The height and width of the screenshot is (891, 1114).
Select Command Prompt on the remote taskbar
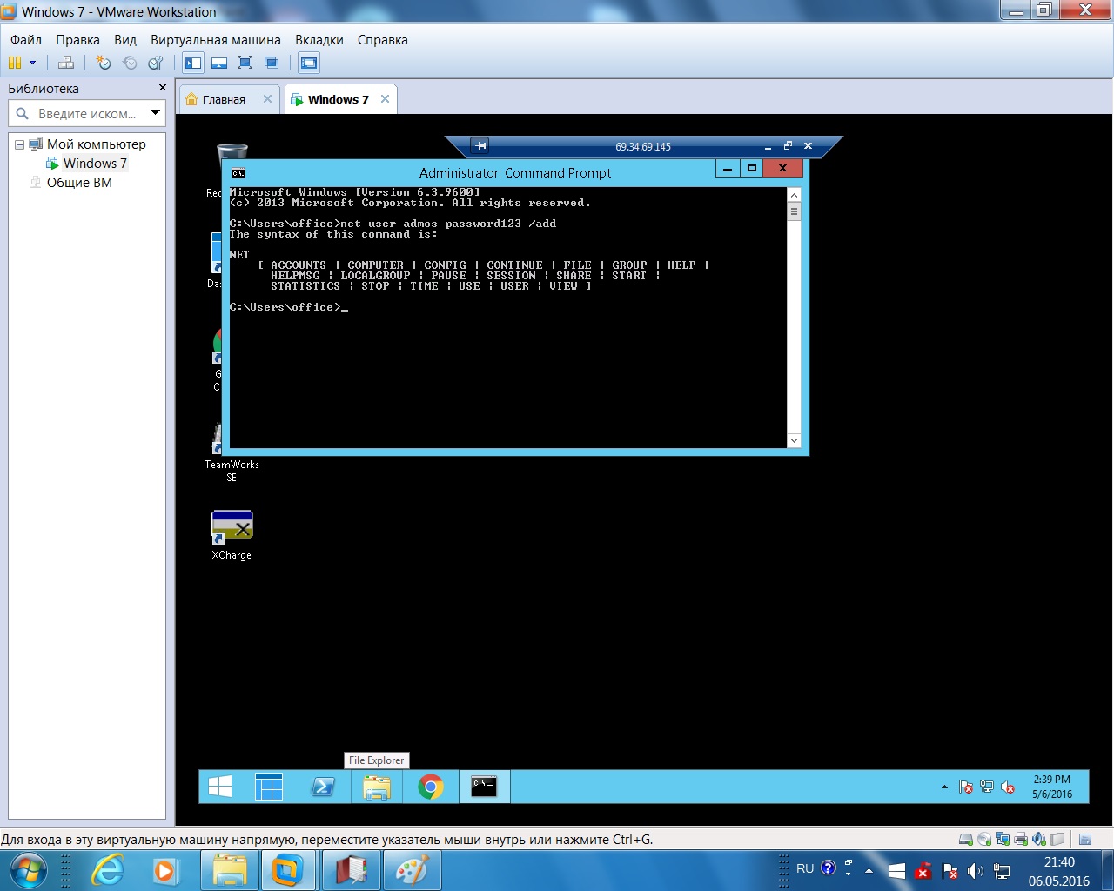484,787
